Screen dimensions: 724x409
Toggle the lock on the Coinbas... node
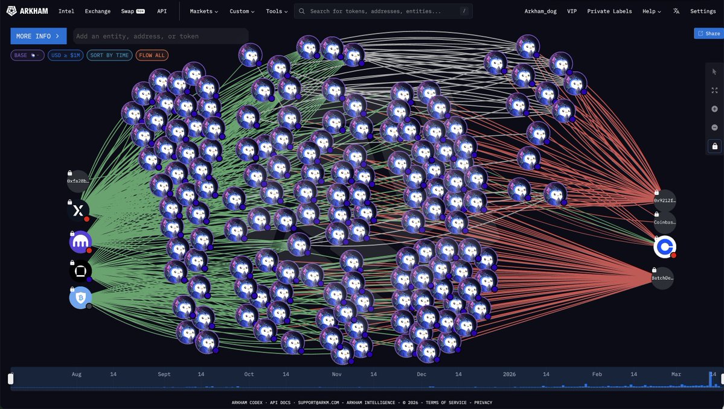[656, 214]
